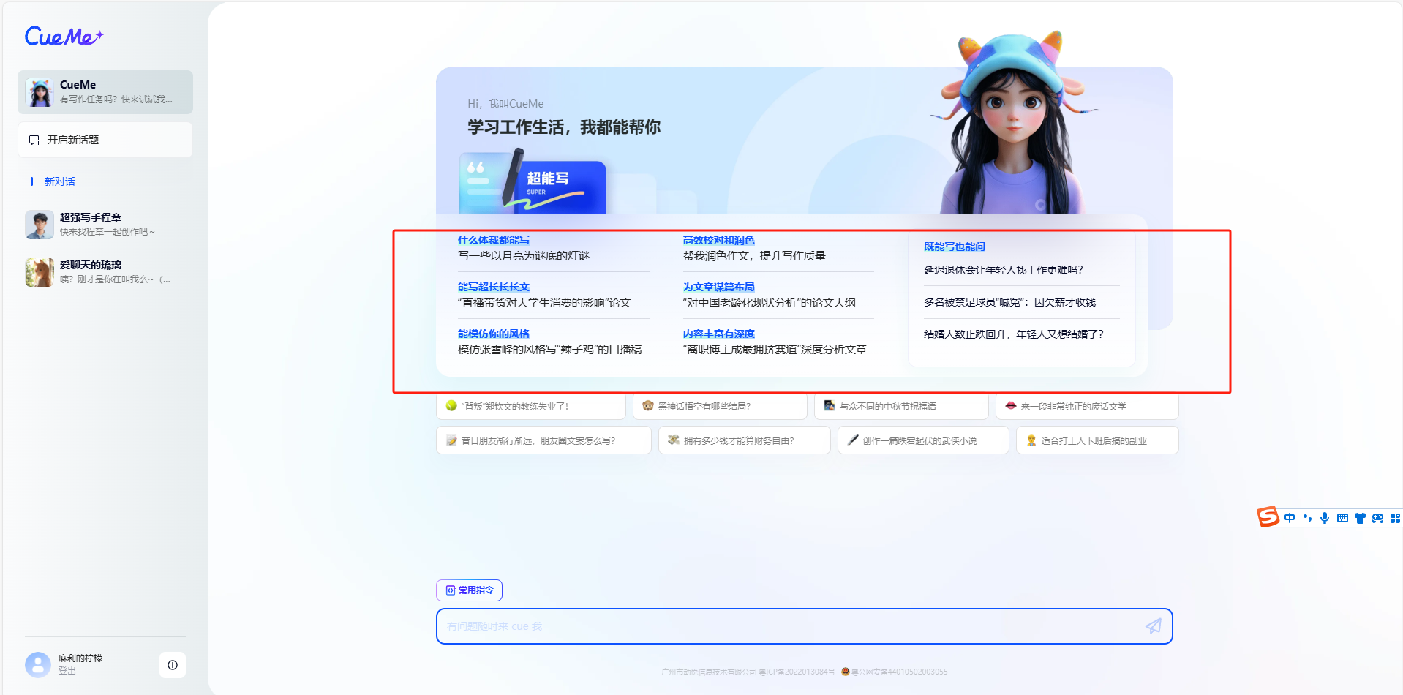This screenshot has width=1403, height=695.
Task: Click the 高效校对和润色 heading
Action: 718,240
